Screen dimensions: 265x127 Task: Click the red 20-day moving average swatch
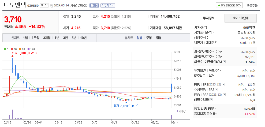coord(12,49)
